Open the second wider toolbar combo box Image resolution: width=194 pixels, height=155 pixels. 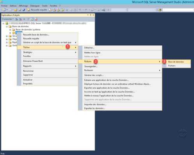tap(142, 10)
